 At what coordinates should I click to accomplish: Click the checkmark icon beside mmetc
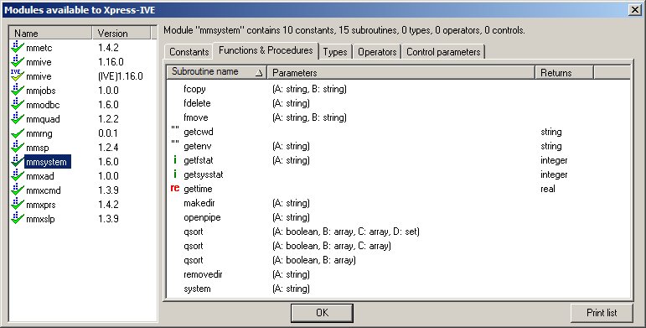18,48
